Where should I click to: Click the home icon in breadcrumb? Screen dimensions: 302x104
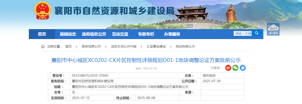click(43, 47)
